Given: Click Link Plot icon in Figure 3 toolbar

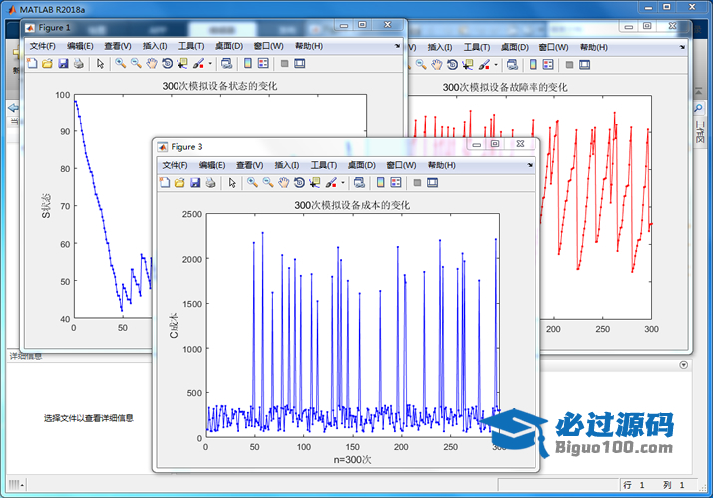Looking at the screenshot, I should [360, 183].
